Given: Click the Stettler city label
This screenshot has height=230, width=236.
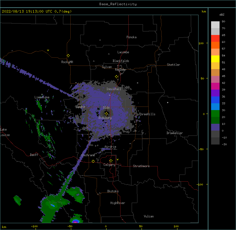Looking at the screenshot, I should [x=173, y=65].
